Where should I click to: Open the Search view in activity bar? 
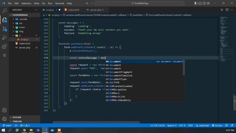pyautogui.click(x=4, y=11)
